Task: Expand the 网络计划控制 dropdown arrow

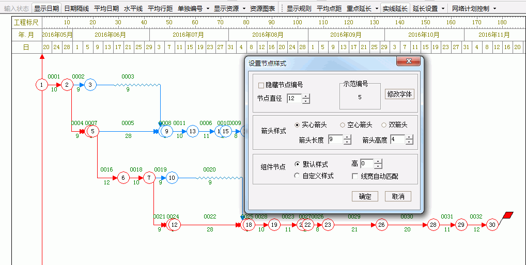Action: click(495, 8)
